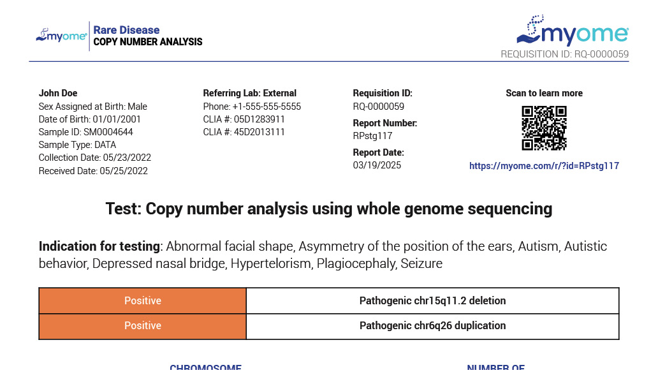
Task: Click the orange Positive cell for chr15q11.2
Action: point(143,300)
